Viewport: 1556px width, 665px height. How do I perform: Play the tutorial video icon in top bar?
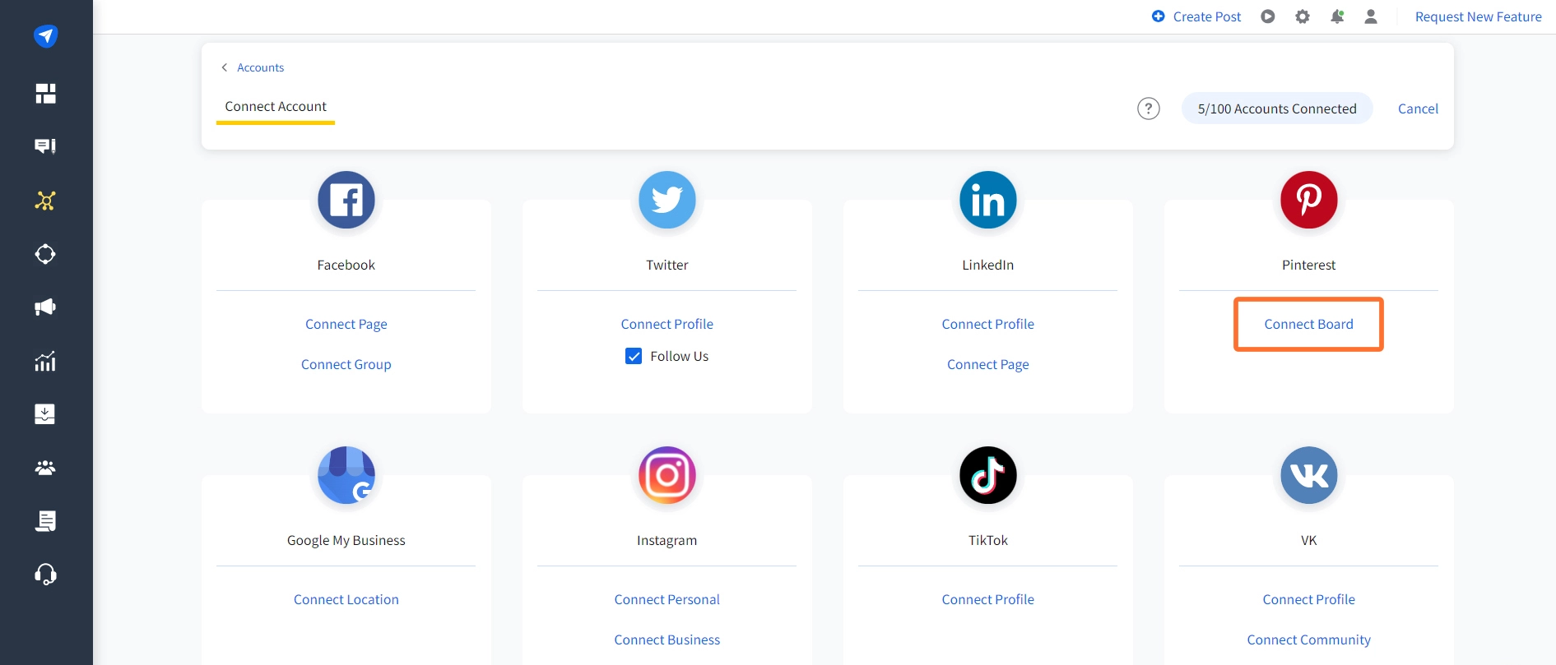tap(1268, 16)
